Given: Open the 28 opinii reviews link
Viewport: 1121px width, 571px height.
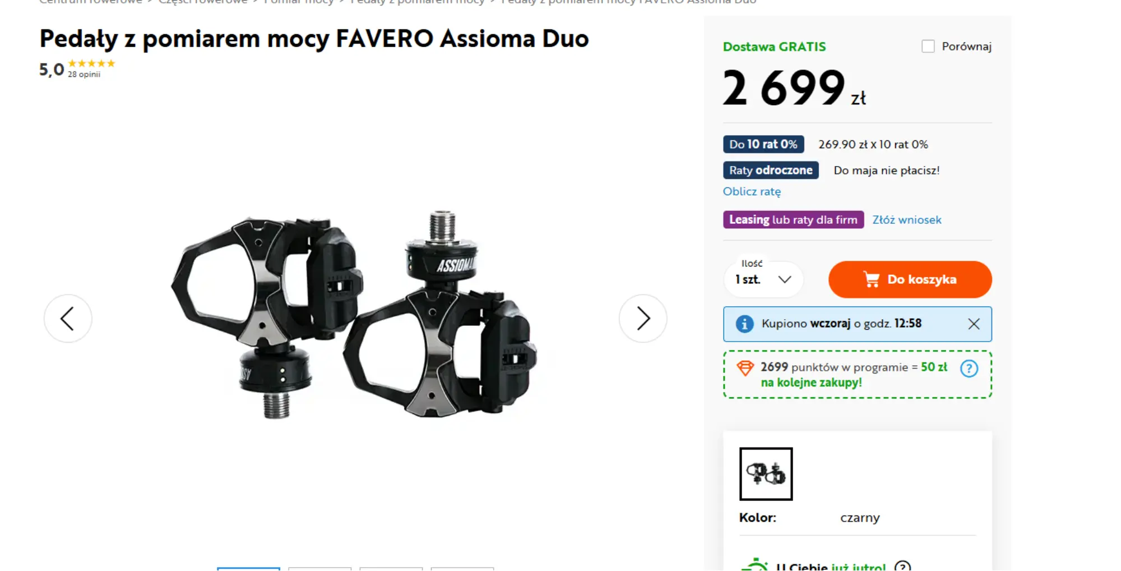Looking at the screenshot, I should click(84, 74).
